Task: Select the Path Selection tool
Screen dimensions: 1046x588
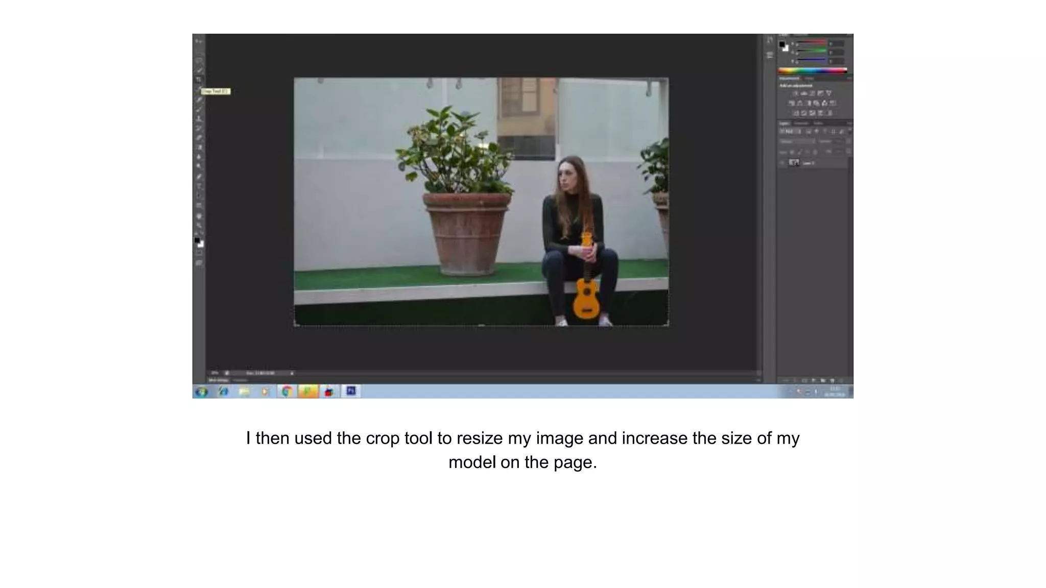Action: pos(199,195)
